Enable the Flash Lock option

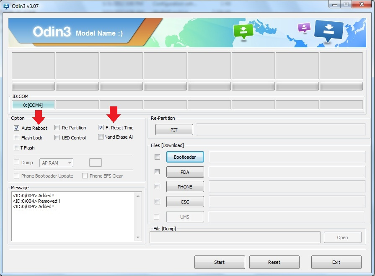[17, 138]
